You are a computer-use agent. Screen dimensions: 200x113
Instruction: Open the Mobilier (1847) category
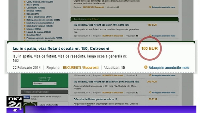(x=34, y=35)
